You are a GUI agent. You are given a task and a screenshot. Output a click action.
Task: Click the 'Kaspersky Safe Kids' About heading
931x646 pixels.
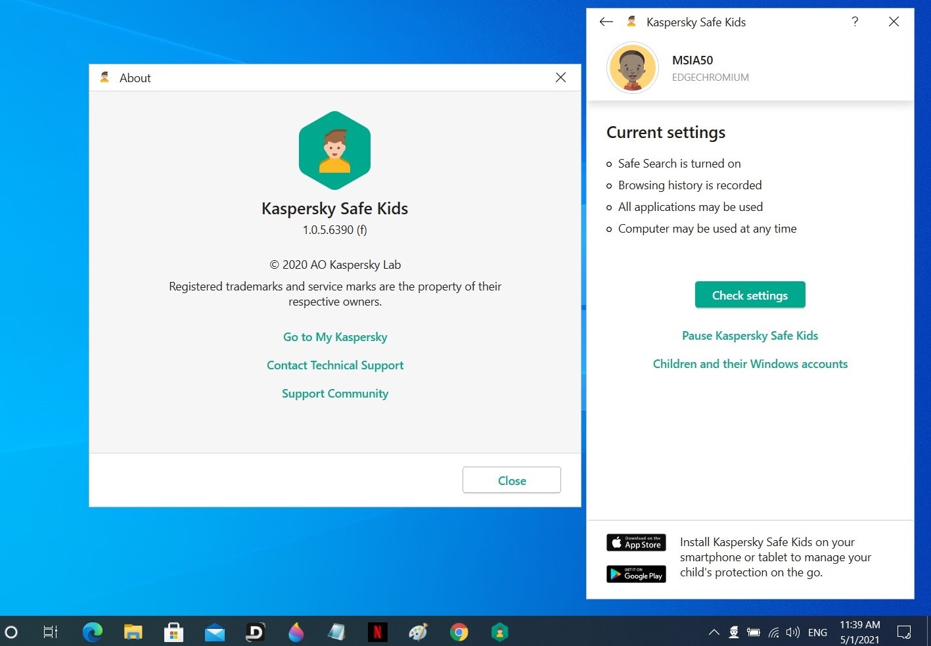coord(335,209)
